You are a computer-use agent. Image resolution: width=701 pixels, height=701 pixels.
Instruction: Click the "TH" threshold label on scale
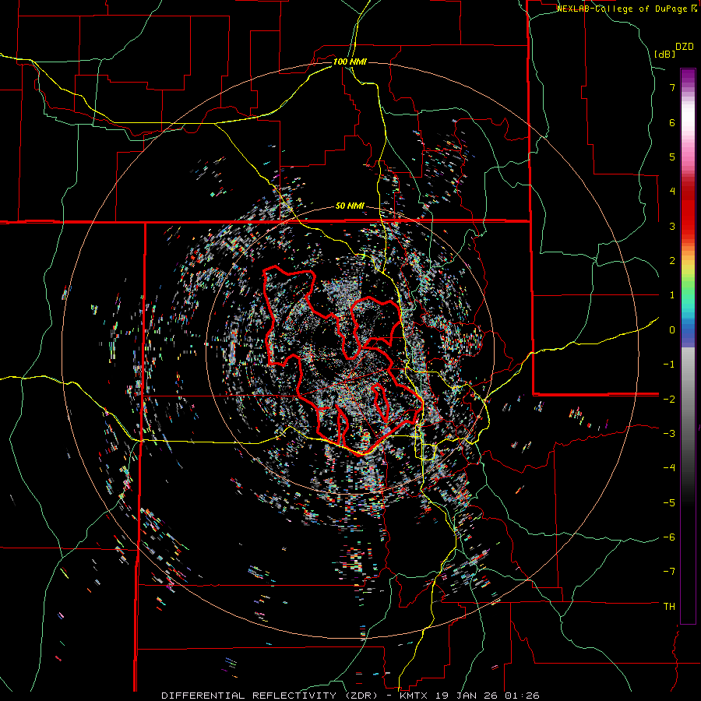pos(669,607)
